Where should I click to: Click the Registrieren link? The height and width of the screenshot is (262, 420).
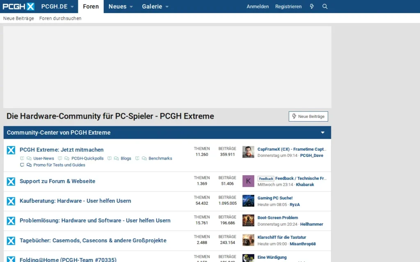click(x=288, y=7)
